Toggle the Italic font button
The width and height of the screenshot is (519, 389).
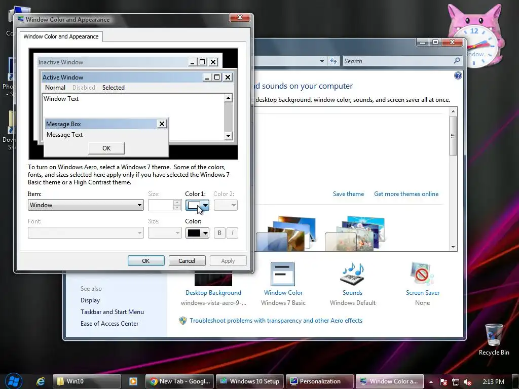point(232,233)
